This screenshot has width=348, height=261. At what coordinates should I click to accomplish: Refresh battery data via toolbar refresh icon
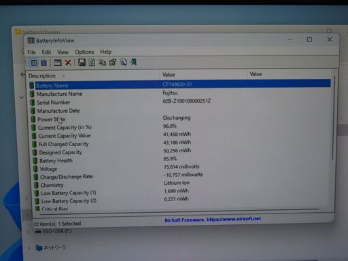92,63
